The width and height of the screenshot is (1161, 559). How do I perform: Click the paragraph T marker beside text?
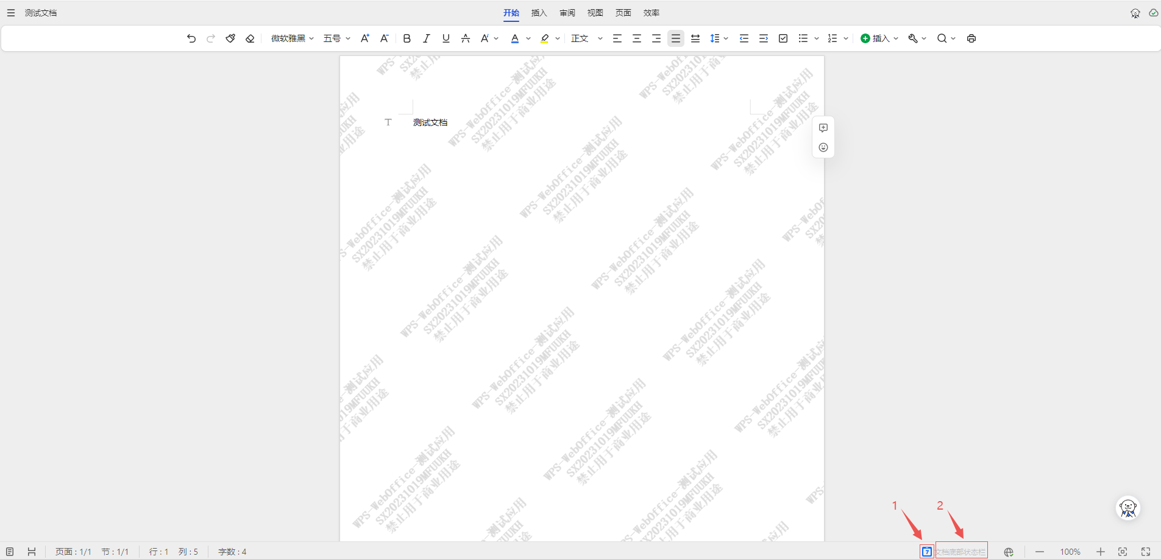pos(388,122)
